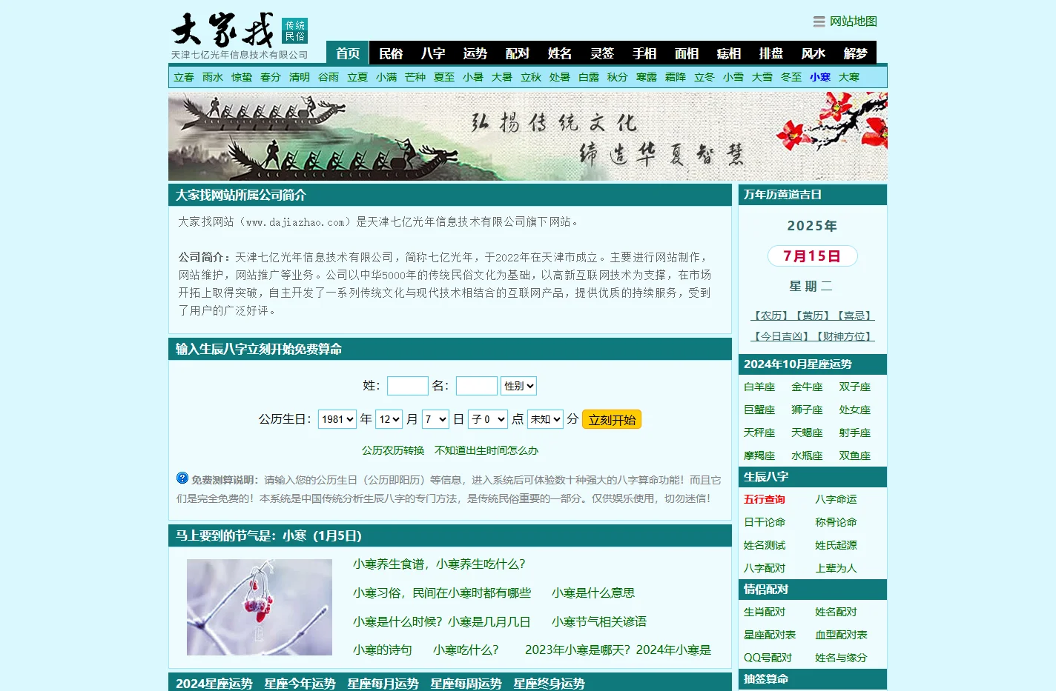The width and height of the screenshot is (1056, 691).
Task: Open the 星座今年运势 section link
Action: click(300, 684)
